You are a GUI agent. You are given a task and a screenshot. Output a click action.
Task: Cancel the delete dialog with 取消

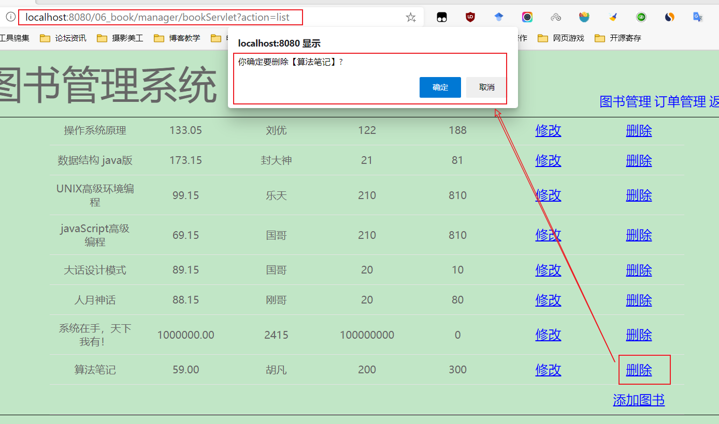click(486, 87)
